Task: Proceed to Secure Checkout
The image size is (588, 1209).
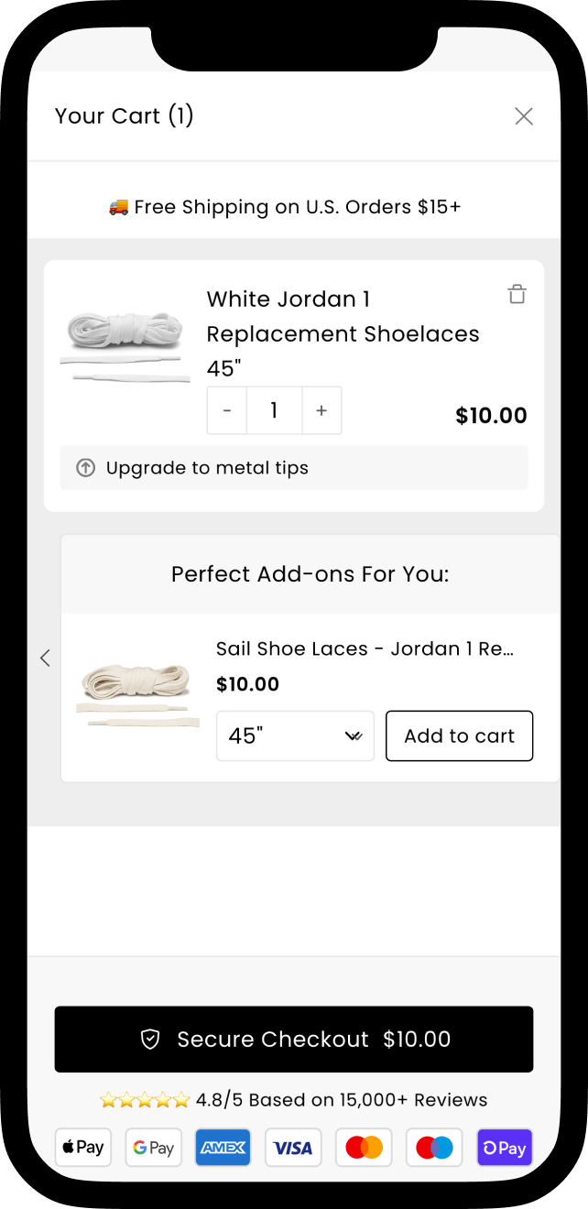Action: point(294,1040)
